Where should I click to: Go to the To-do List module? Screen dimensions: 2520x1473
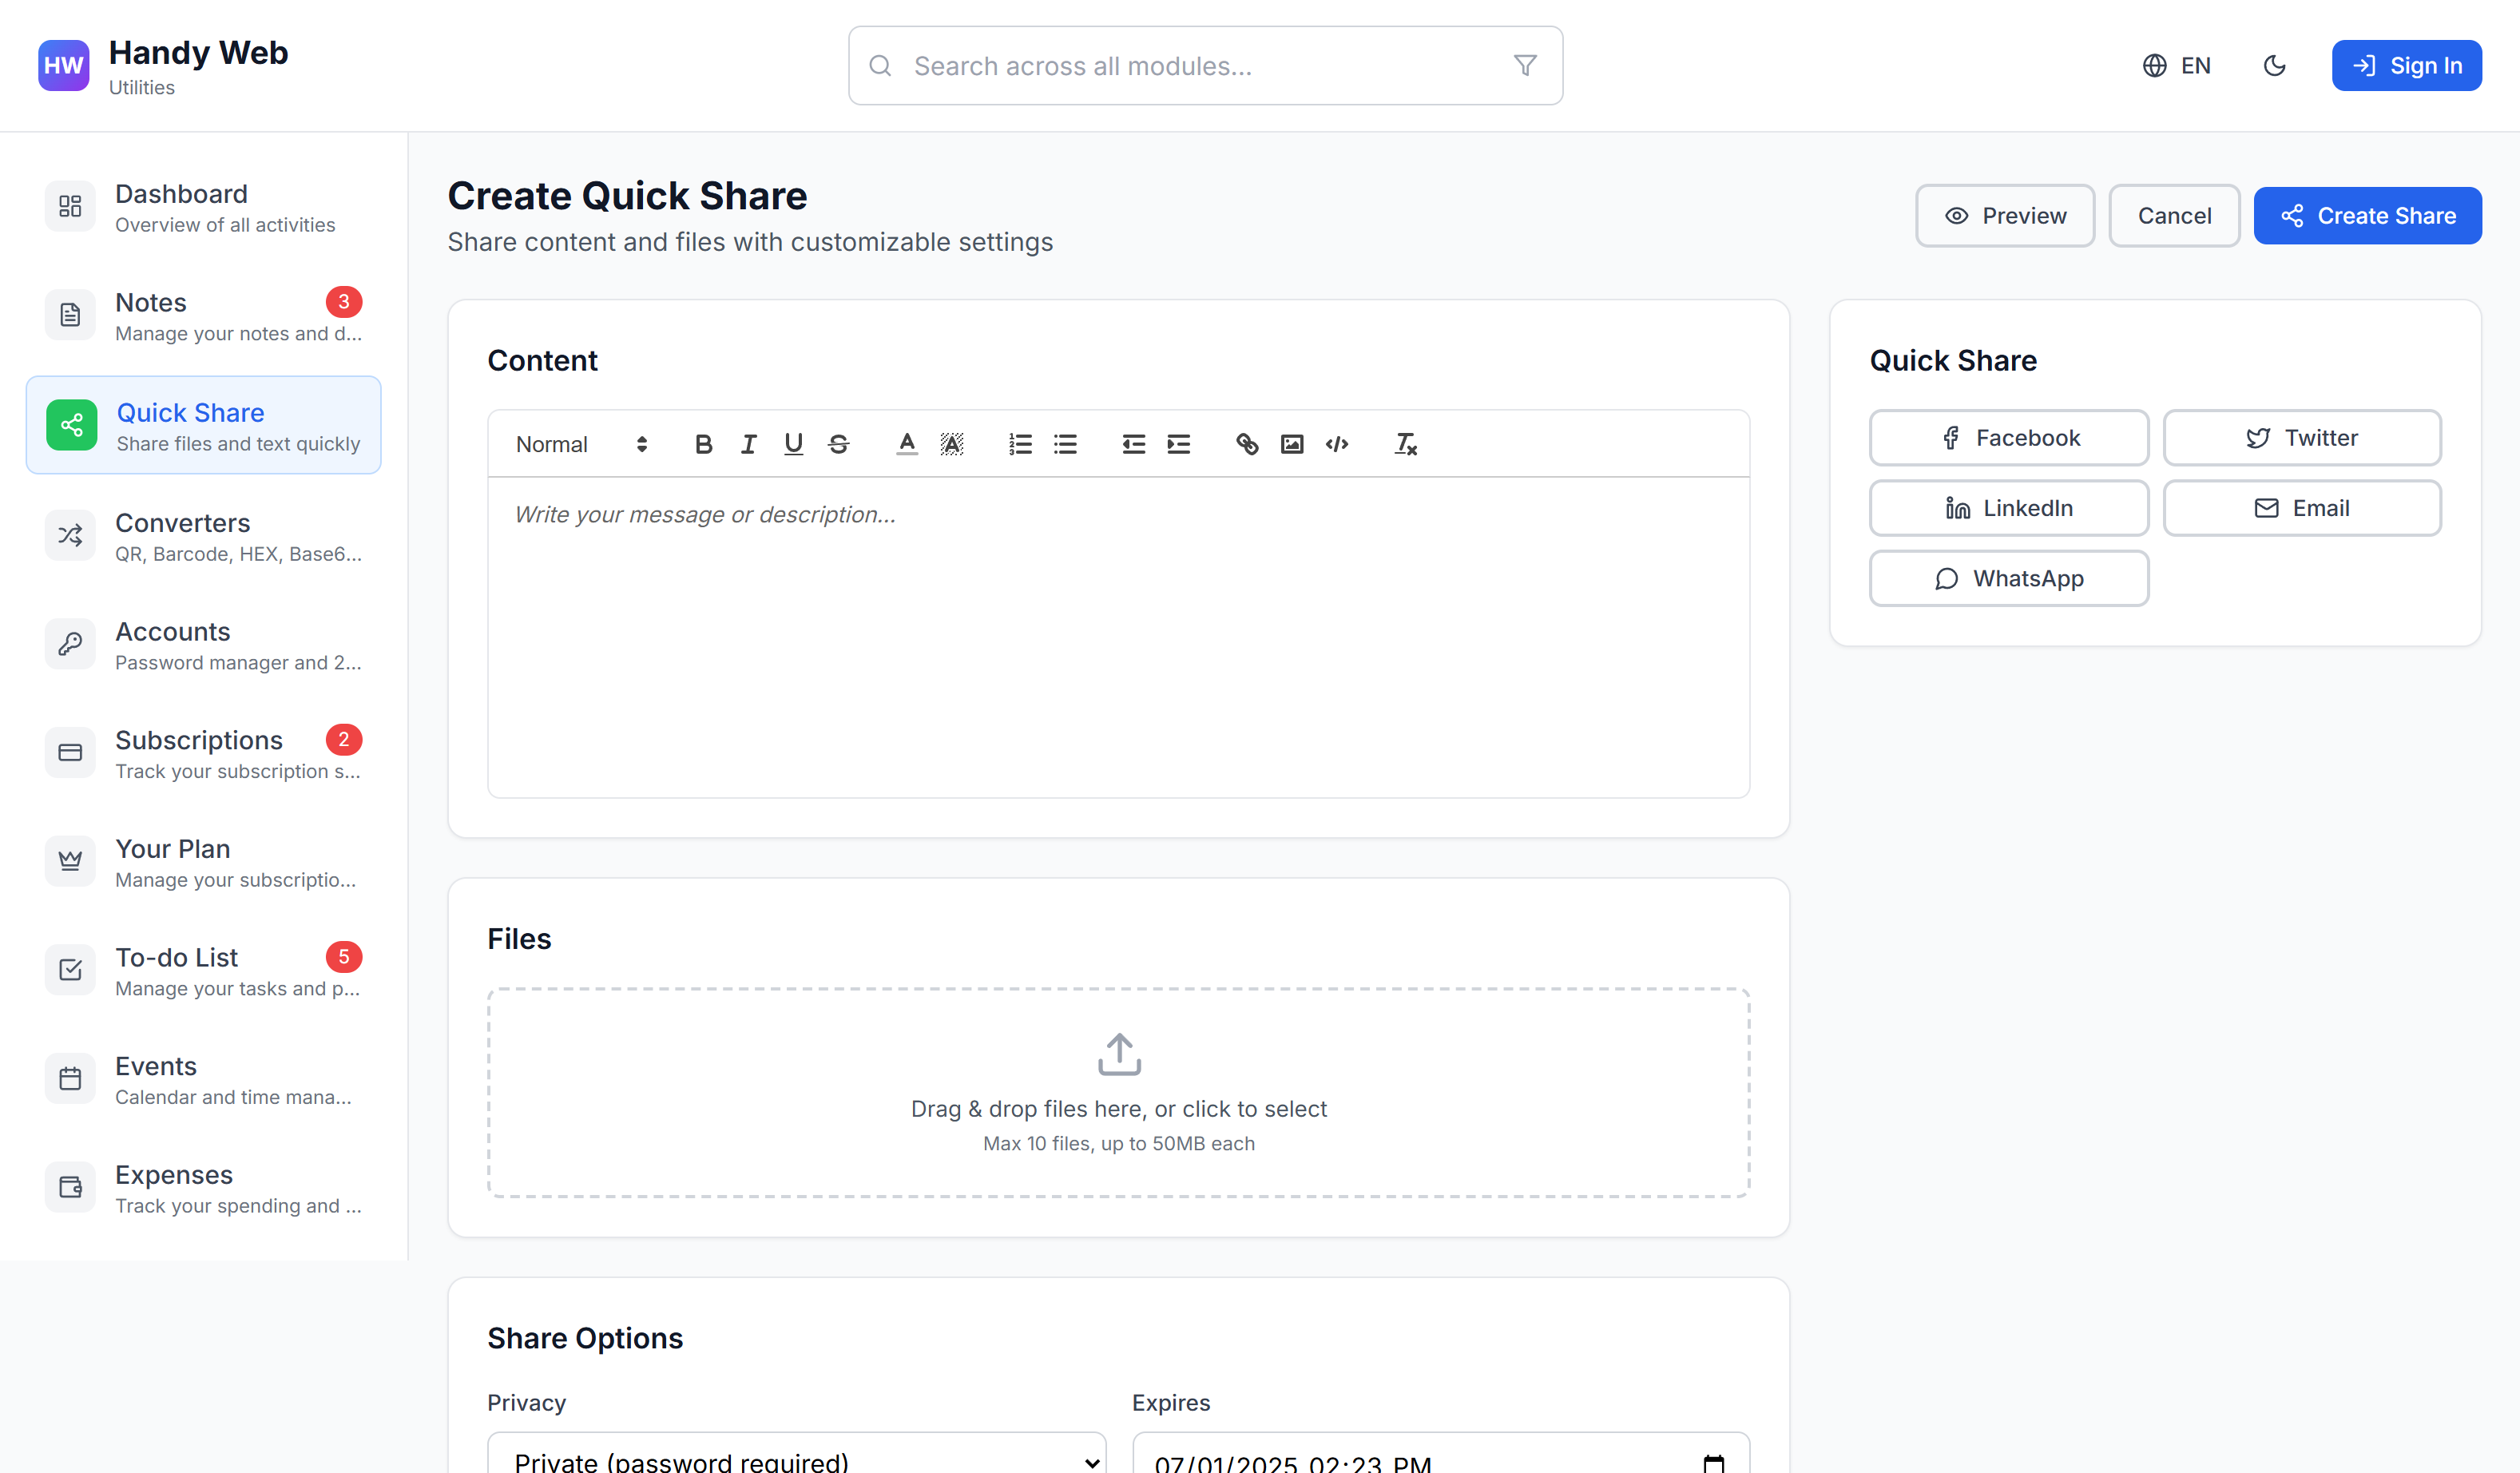203,970
